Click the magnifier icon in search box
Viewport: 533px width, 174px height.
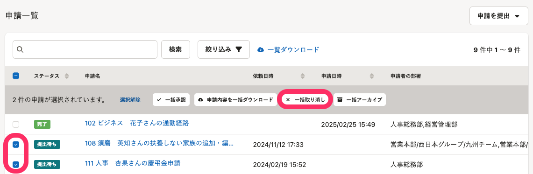(20, 49)
